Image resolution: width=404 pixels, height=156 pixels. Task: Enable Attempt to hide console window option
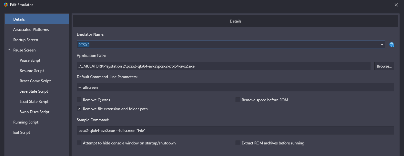pyautogui.click(x=79, y=143)
